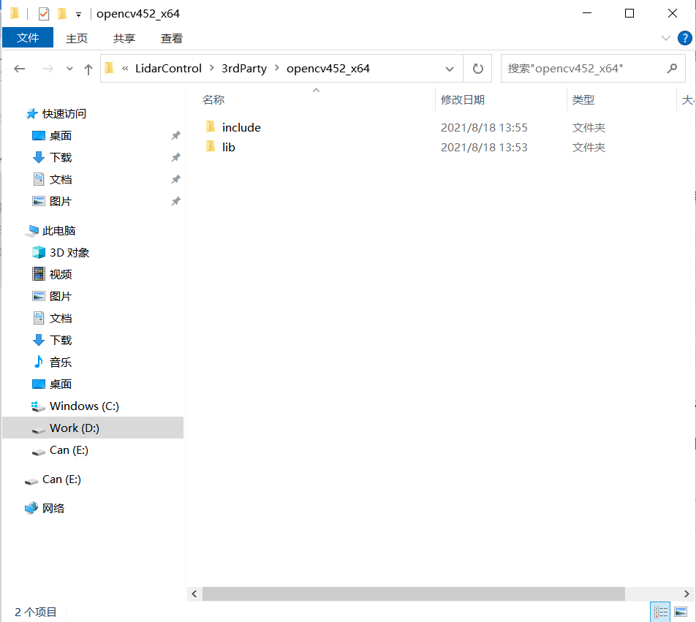Open pinned 下载 under quick access

pyautogui.click(x=61, y=157)
